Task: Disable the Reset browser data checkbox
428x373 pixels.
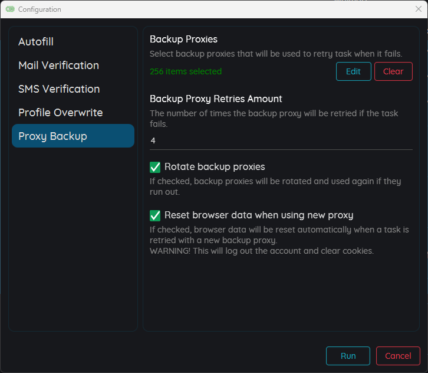Action: click(x=155, y=215)
